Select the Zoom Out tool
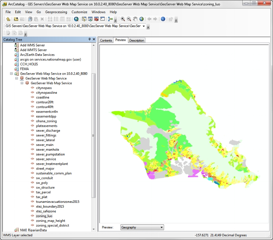The height and width of the screenshot is (240, 273). coord(129,19)
